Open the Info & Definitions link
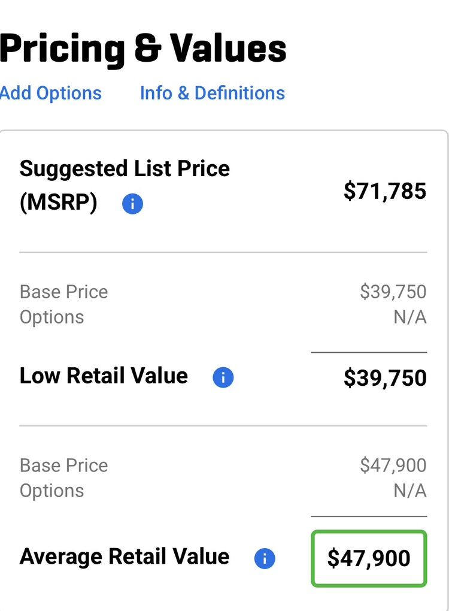 point(212,93)
